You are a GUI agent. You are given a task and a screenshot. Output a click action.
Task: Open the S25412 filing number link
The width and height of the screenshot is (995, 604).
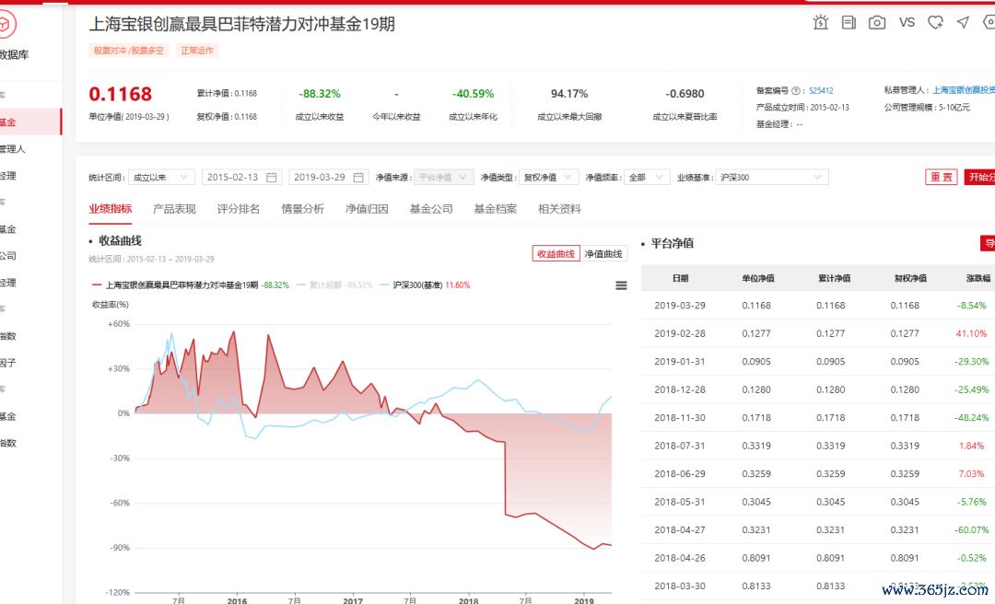tap(821, 91)
